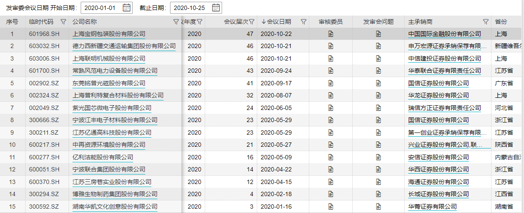Open company link 上海宝钢包装股份有限公司
This screenshot has width=524, height=213.
click(x=109, y=34)
